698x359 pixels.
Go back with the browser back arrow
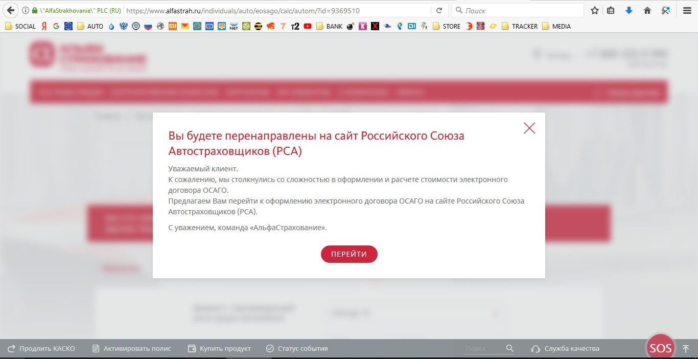click(x=10, y=10)
